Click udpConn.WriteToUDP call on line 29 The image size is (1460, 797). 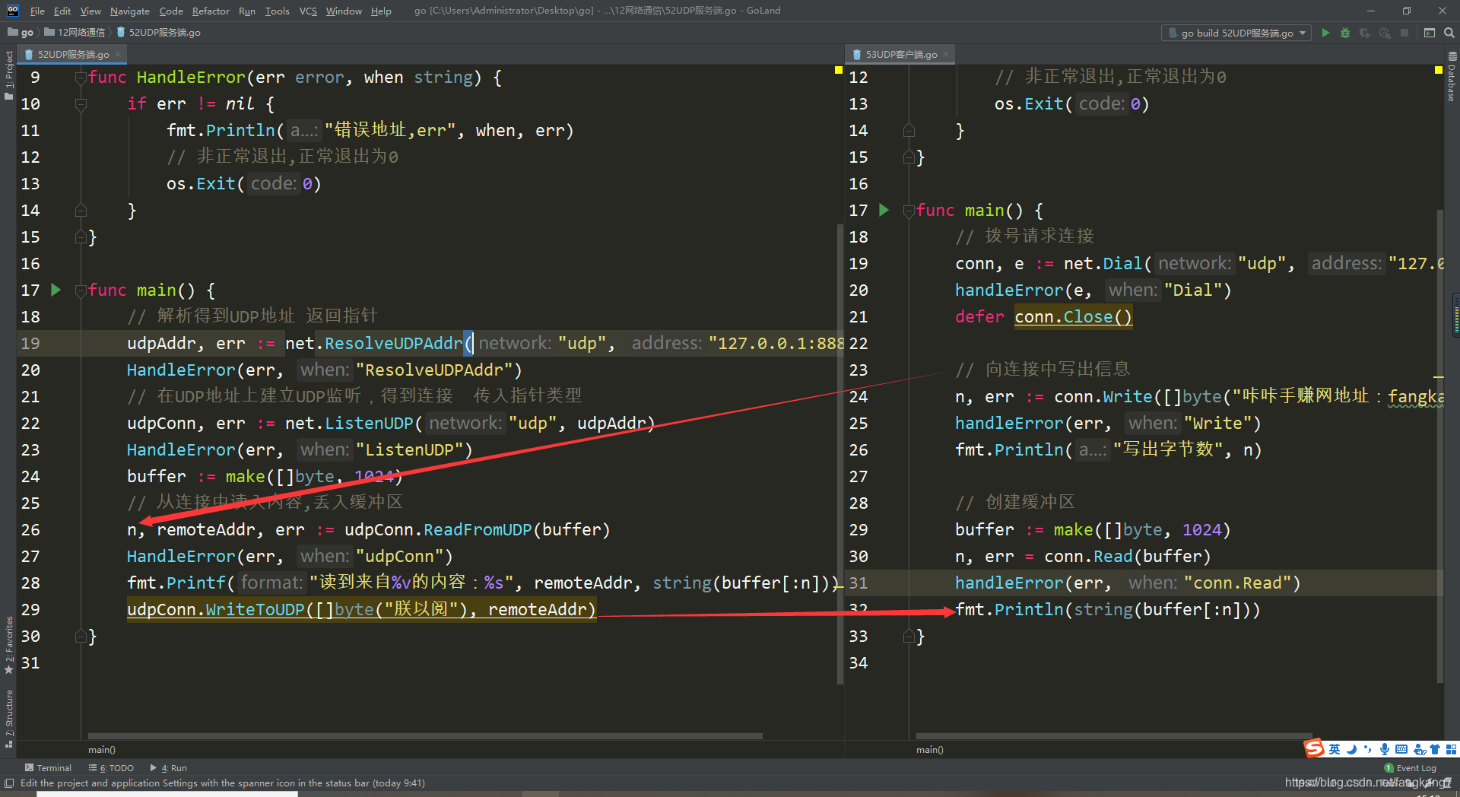pyautogui.click(x=361, y=610)
